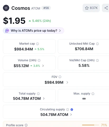Click the Profile score progress bar
Screen dimensions: 109x127
pos(91,125)
